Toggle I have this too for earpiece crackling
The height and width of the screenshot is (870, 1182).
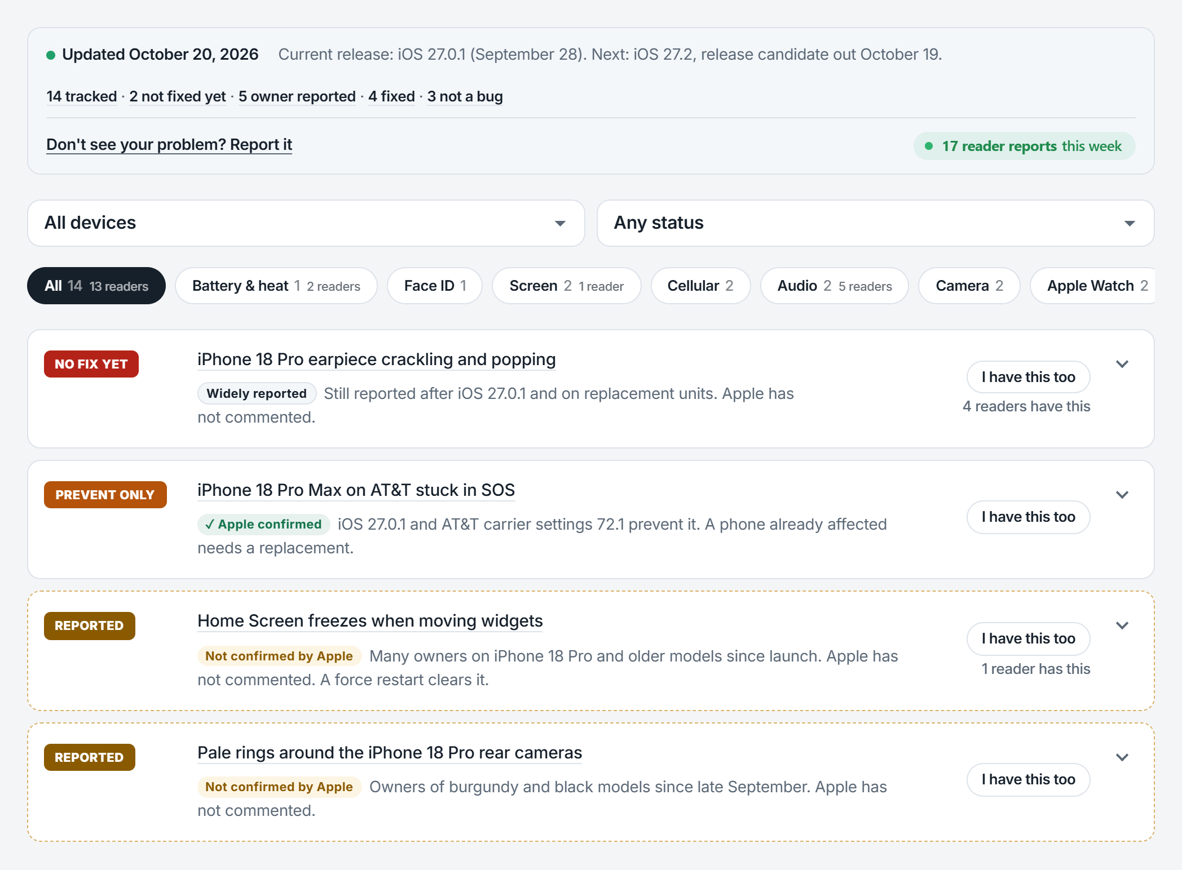(x=1028, y=377)
